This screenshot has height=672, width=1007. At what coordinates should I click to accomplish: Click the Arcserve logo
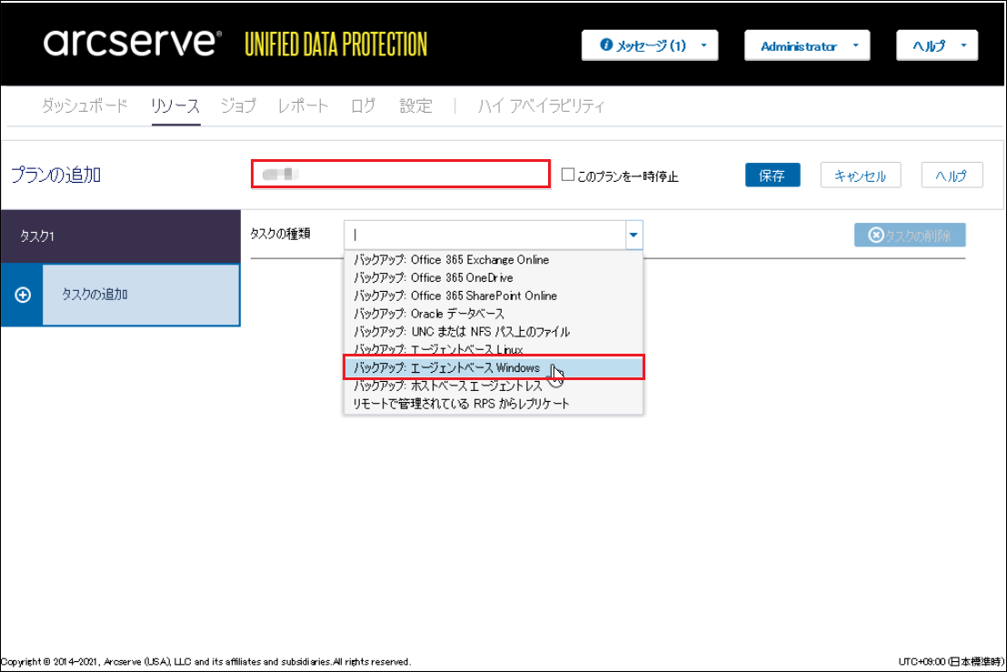pos(132,43)
